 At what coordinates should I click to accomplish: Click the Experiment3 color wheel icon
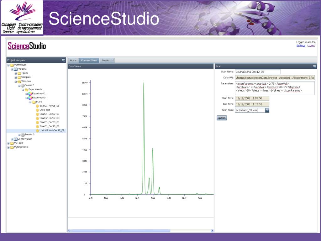click(x=30, y=98)
